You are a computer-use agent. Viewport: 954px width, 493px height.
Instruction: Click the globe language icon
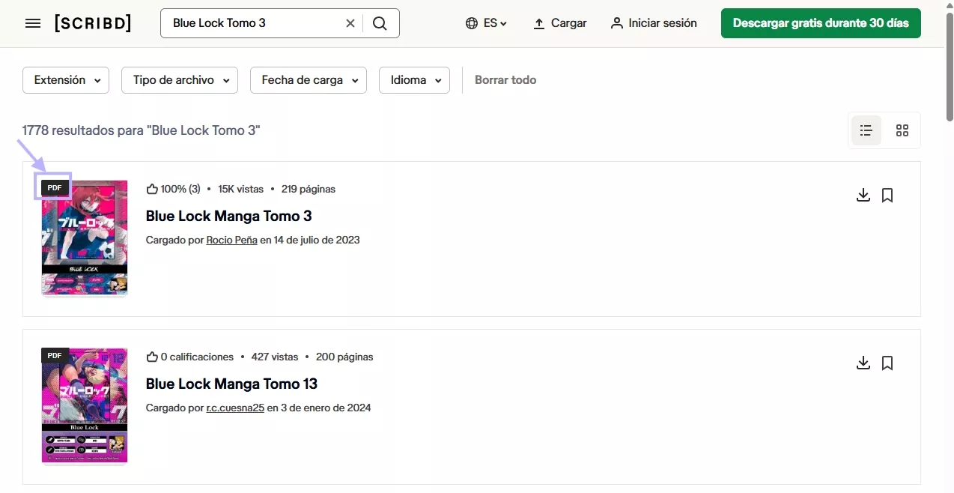coord(472,23)
